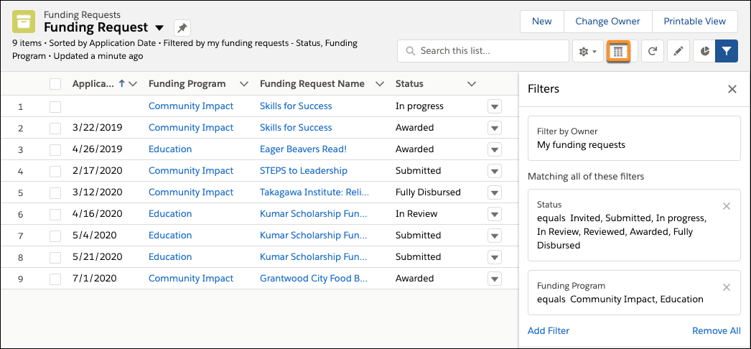Check the checkbox for 7/1/2020 row
This screenshot has width=751, height=349.
pyautogui.click(x=55, y=279)
